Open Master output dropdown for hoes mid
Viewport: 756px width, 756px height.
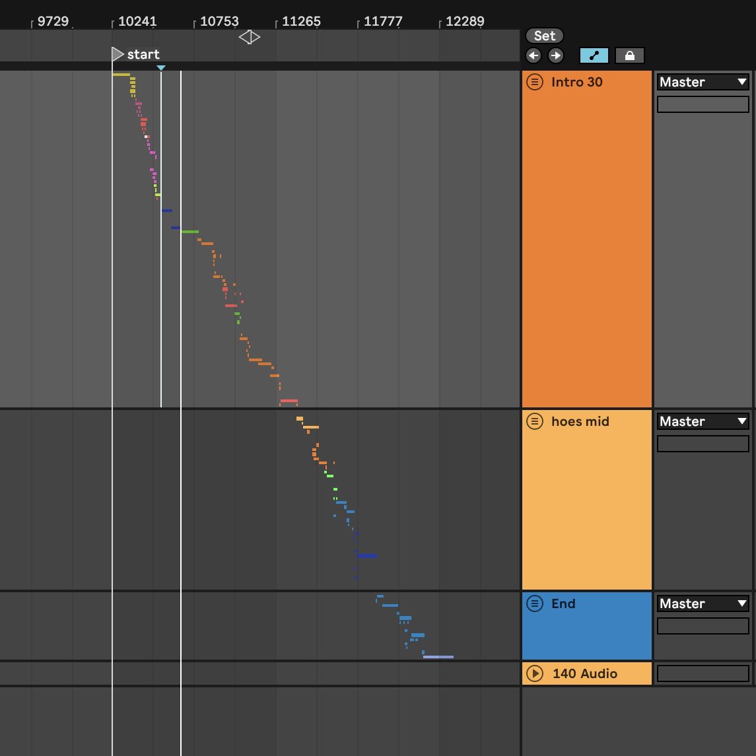pos(703,421)
